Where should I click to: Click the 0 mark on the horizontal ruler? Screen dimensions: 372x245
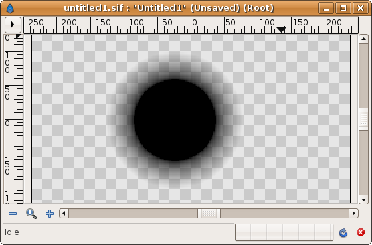[x=195, y=23]
